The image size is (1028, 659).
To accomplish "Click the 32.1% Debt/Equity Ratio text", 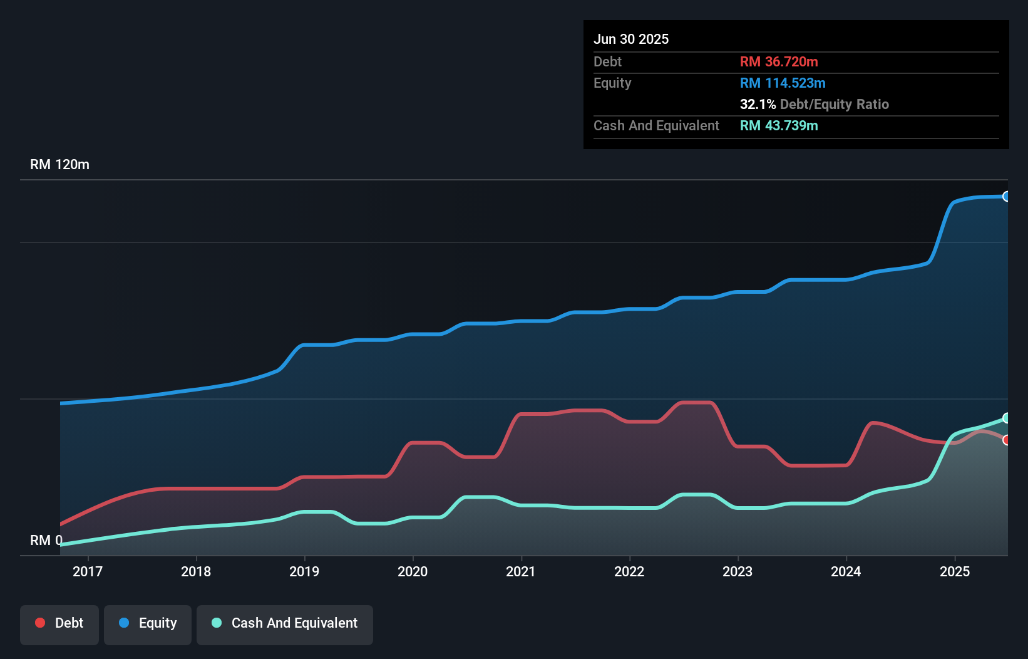I will tap(815, 104).
